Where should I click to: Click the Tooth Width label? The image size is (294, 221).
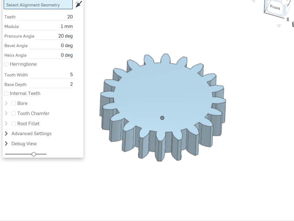(x=16, y=75)
